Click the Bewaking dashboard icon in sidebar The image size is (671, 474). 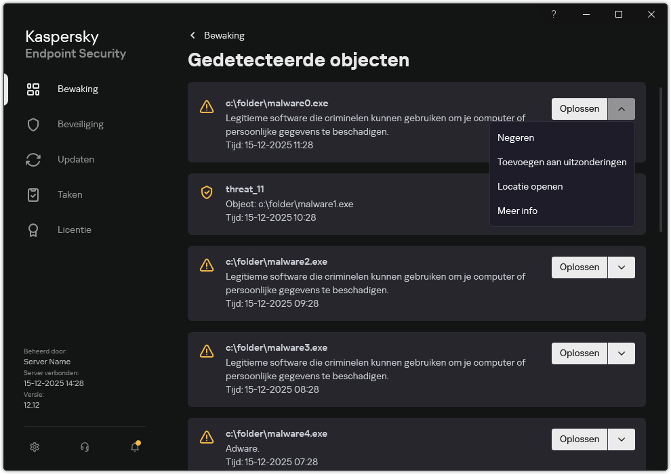click(x=33, y=89)
